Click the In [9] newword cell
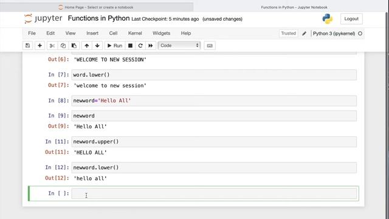Viewport: 389px width, 219px height. click(214, 116)
